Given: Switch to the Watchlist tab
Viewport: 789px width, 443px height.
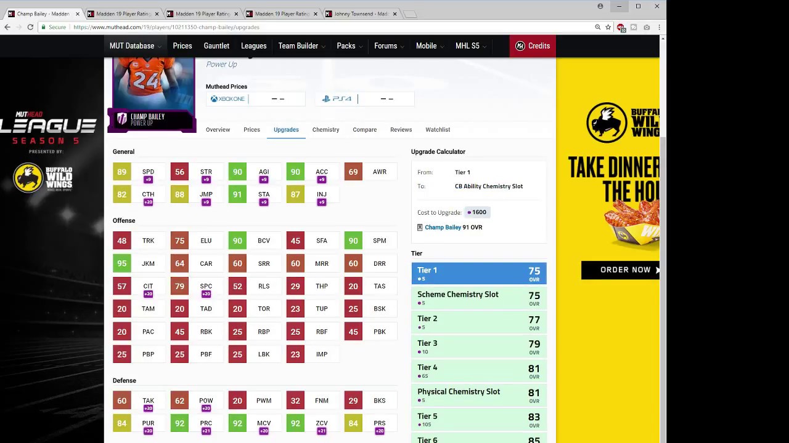Looking at the screenshot, I should (x=438, y=130).
